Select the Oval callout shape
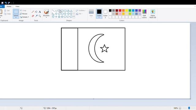The height and width of the screenshot is (110, 196). (x=68, y=16)
